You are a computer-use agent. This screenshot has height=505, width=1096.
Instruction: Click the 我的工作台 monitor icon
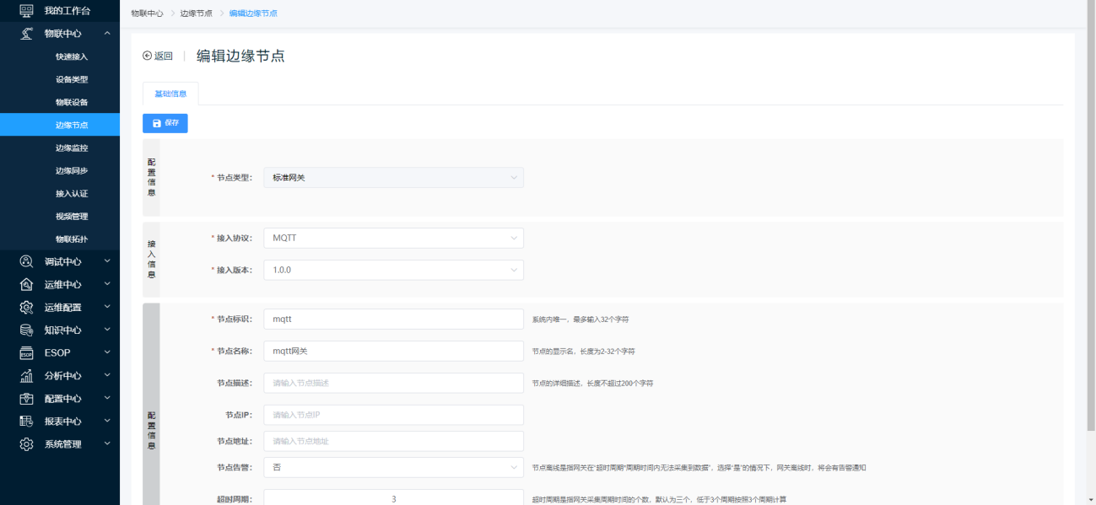click(26, 11)
